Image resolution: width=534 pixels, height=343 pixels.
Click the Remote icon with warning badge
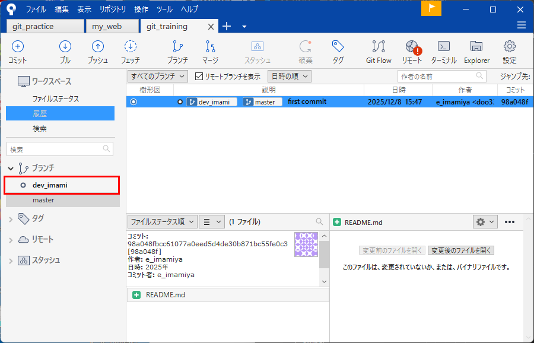click(x=412, y=47)
